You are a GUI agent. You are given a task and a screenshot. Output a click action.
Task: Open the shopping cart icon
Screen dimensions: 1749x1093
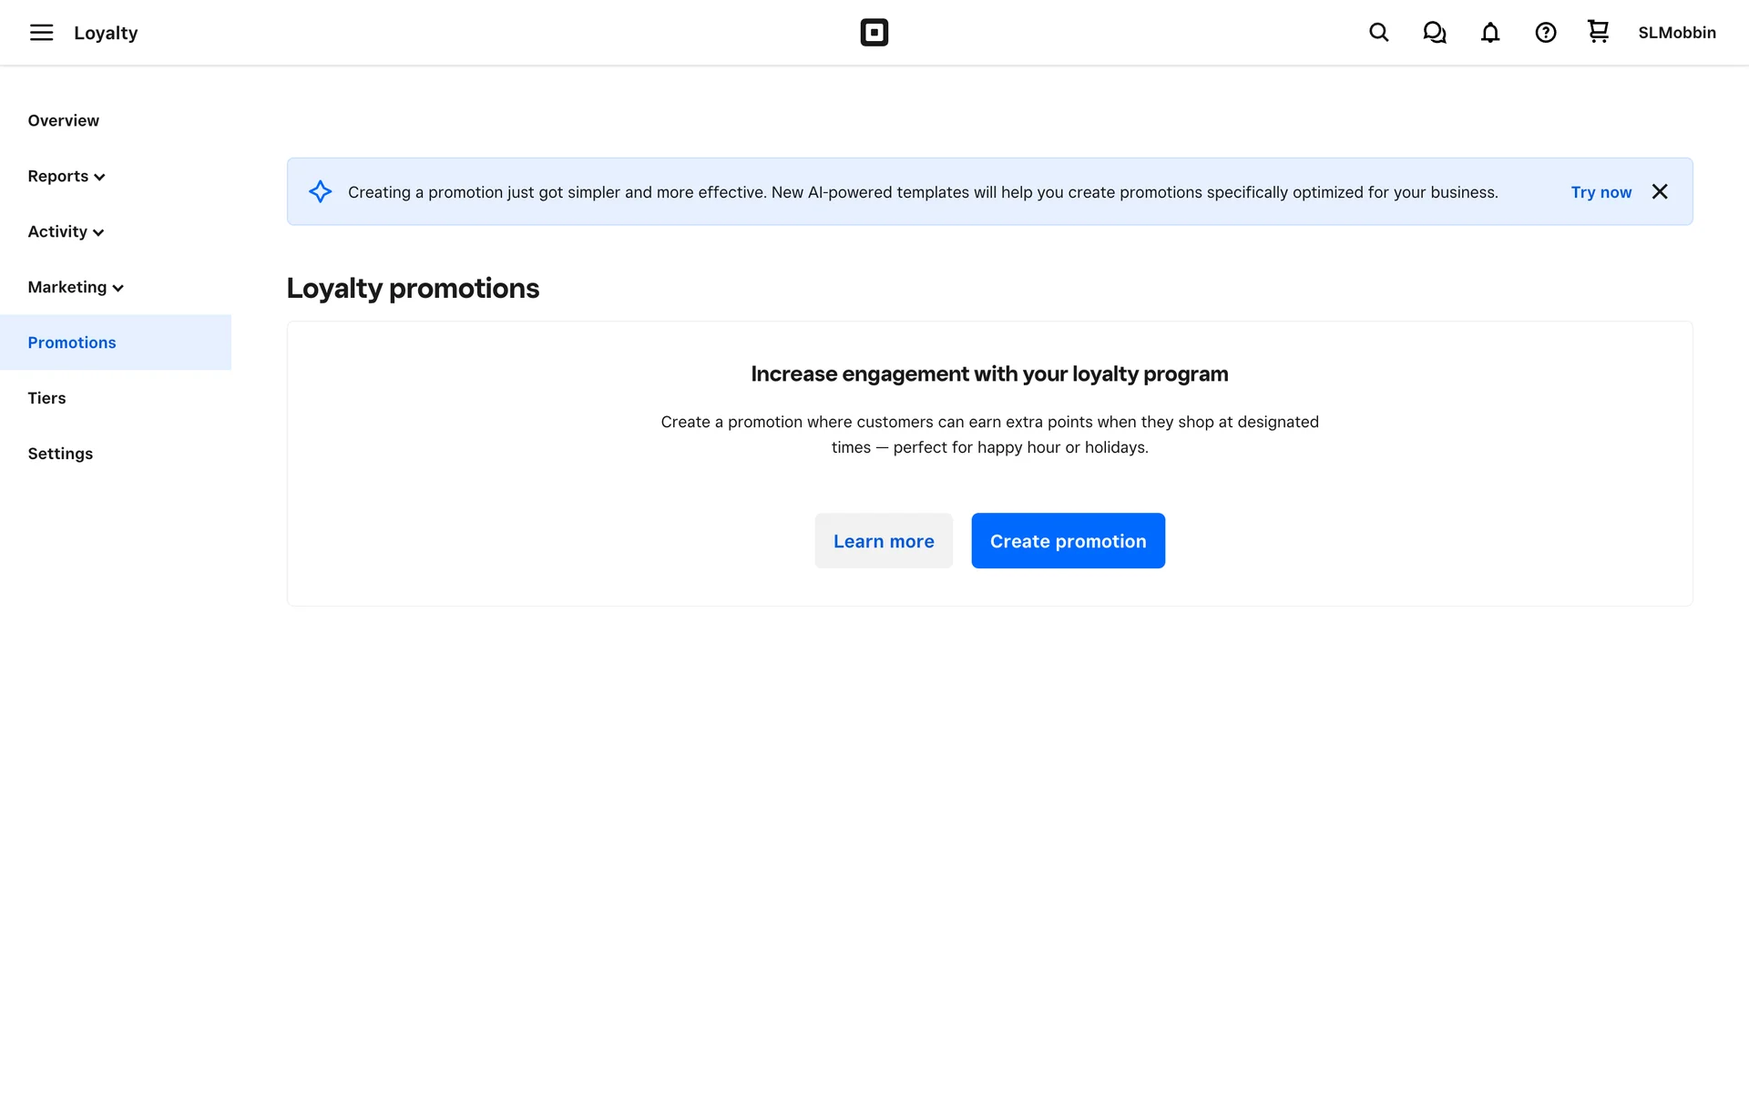point(1598,32)
